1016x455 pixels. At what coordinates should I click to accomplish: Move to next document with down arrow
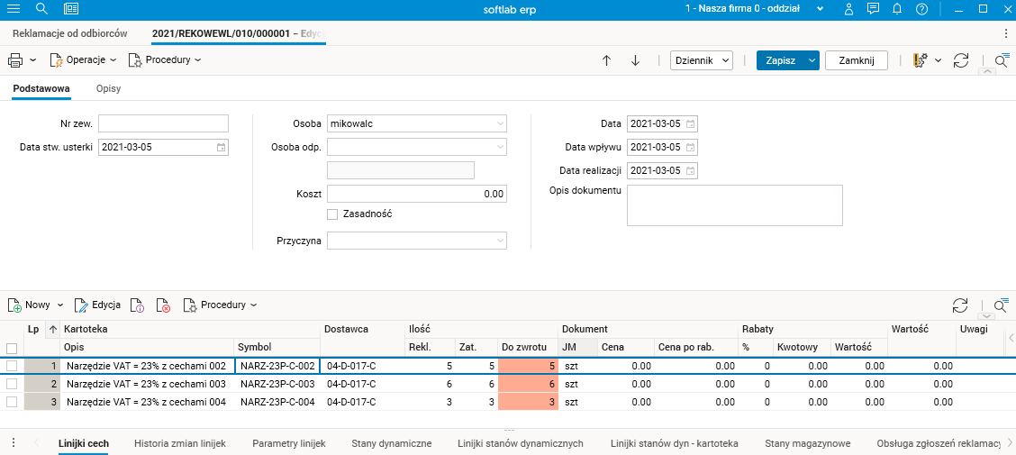635,60
